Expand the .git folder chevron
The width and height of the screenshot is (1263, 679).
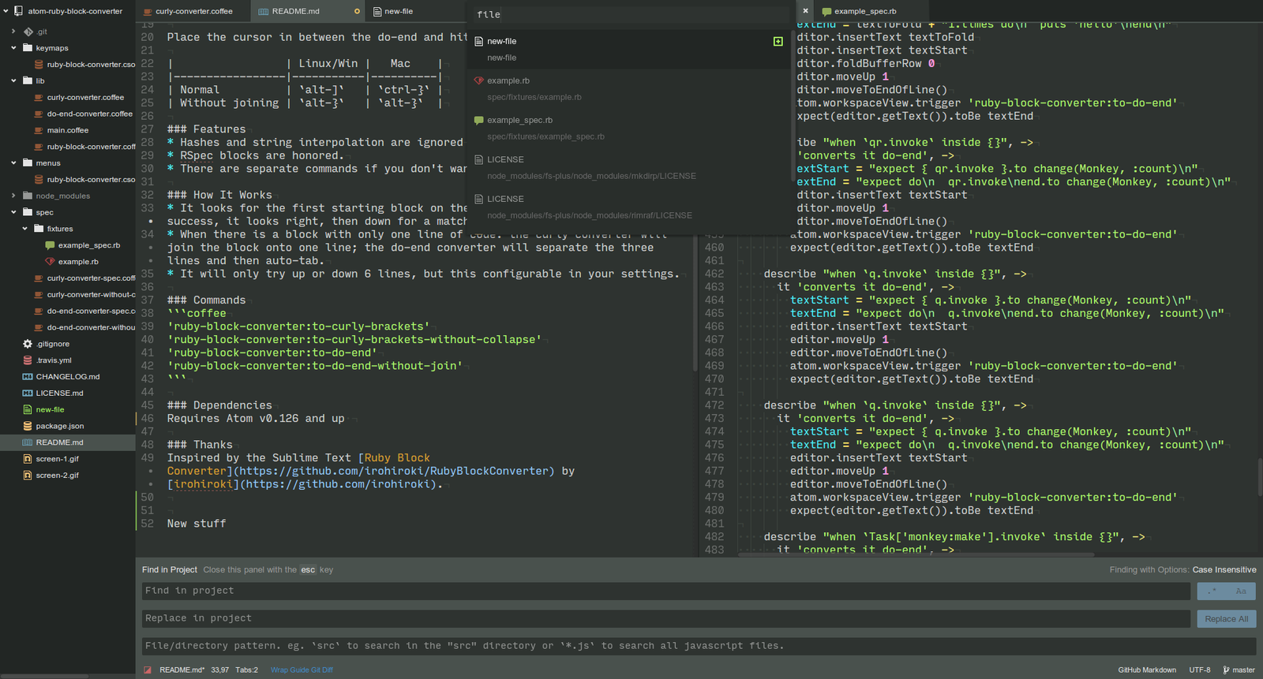click(13, 32)
